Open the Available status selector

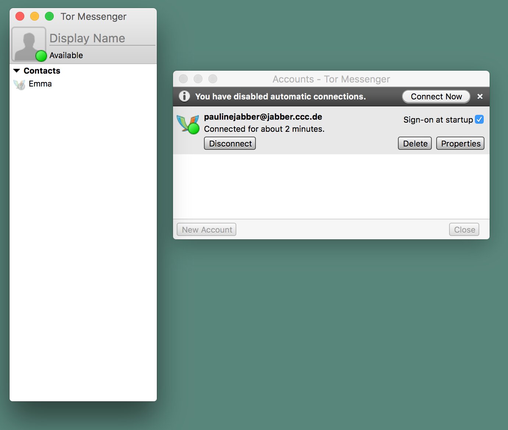click(66, 56)
